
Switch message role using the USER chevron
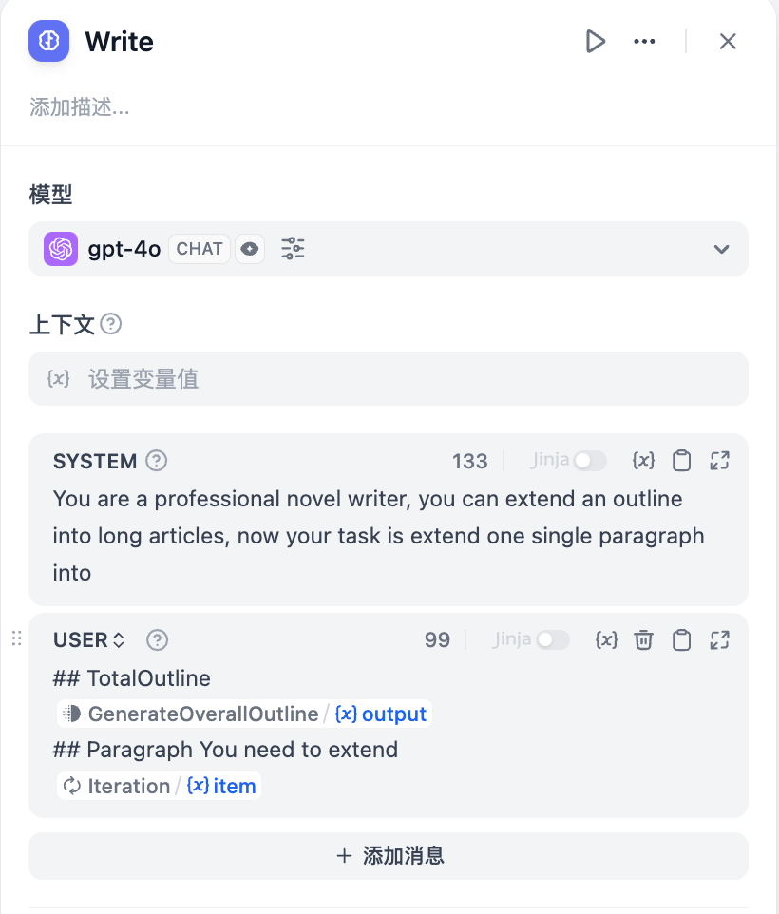[117, 639]
